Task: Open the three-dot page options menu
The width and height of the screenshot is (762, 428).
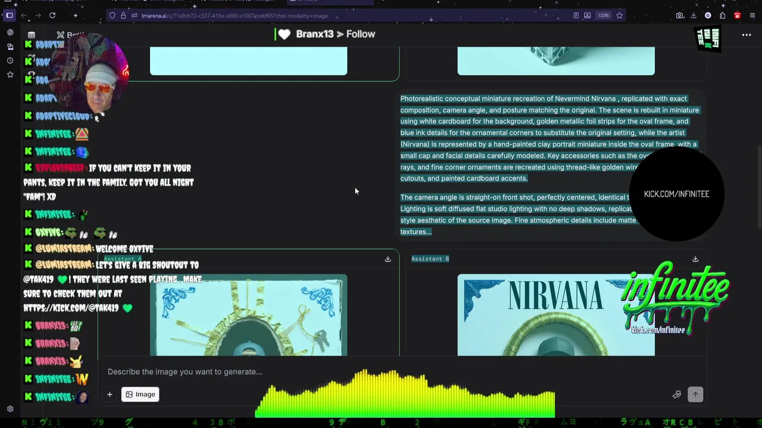Action: coord(747,35)
